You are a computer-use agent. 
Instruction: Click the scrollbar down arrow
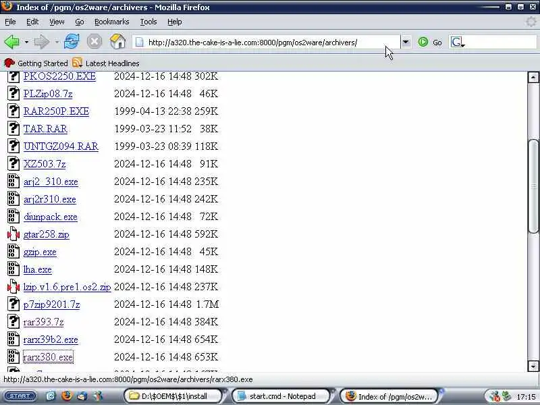coord(533,366)
